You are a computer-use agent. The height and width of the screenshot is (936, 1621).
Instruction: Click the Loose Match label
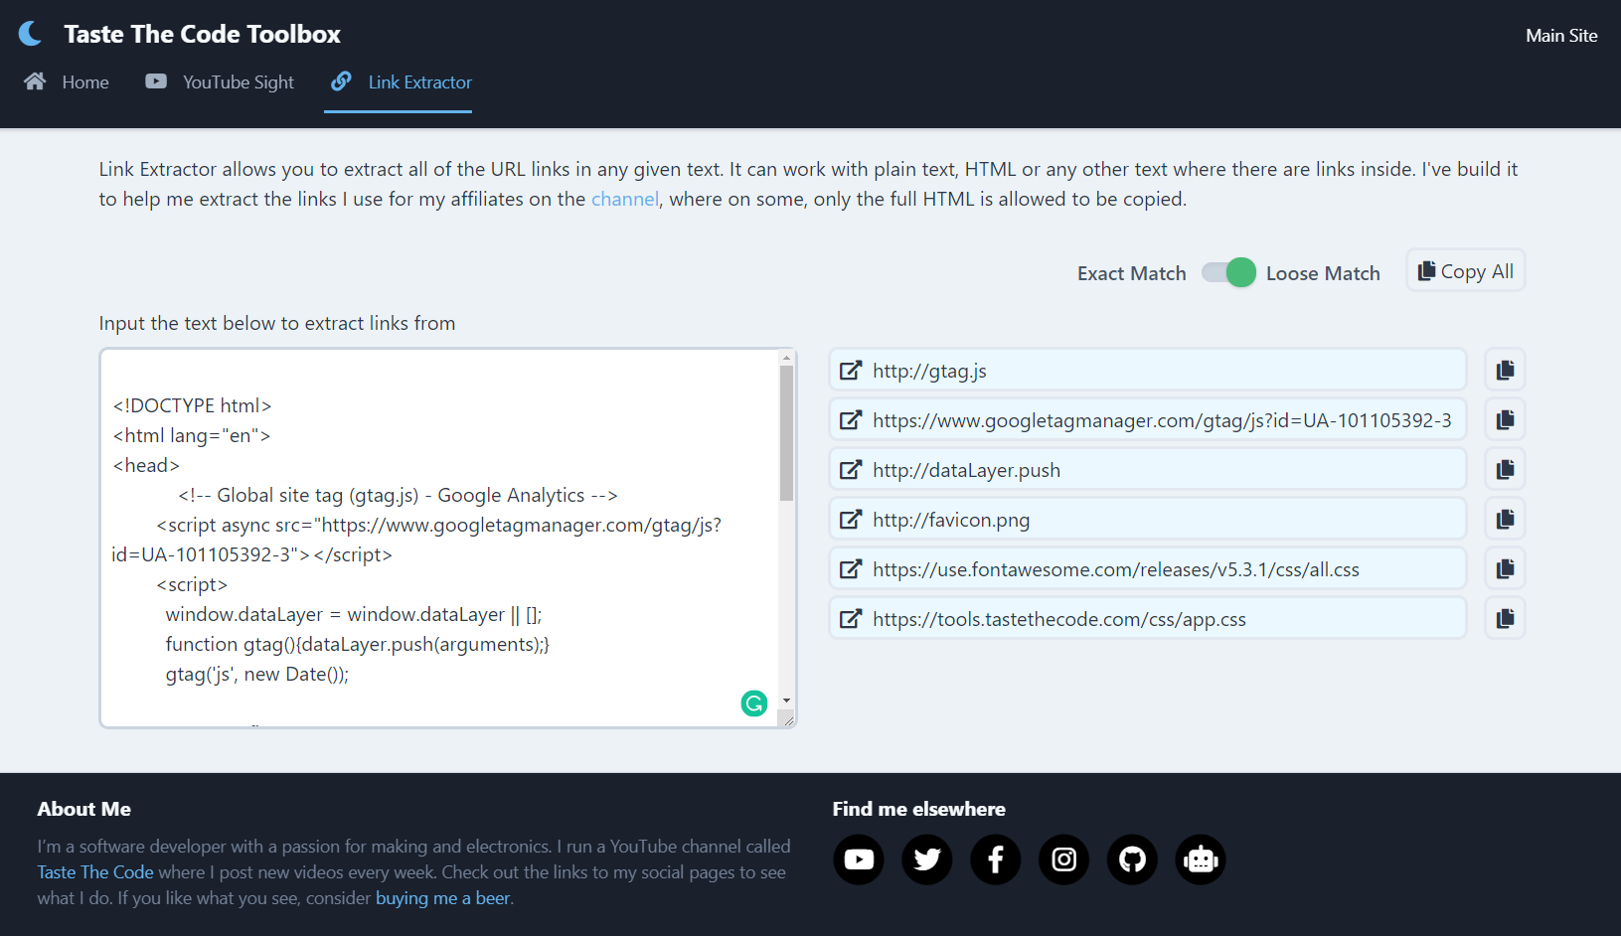(1323, 273)
